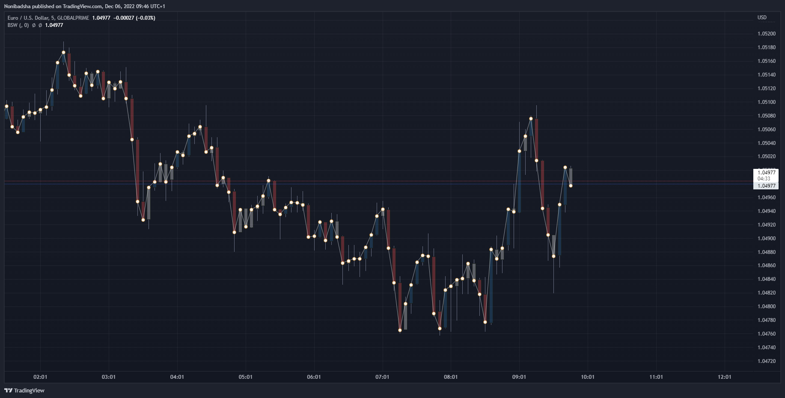Image resolution: width=785 pixels, height=398 pixels.
Task: Open the timeframe selector showing 5
Action: (x=52, y=18)
